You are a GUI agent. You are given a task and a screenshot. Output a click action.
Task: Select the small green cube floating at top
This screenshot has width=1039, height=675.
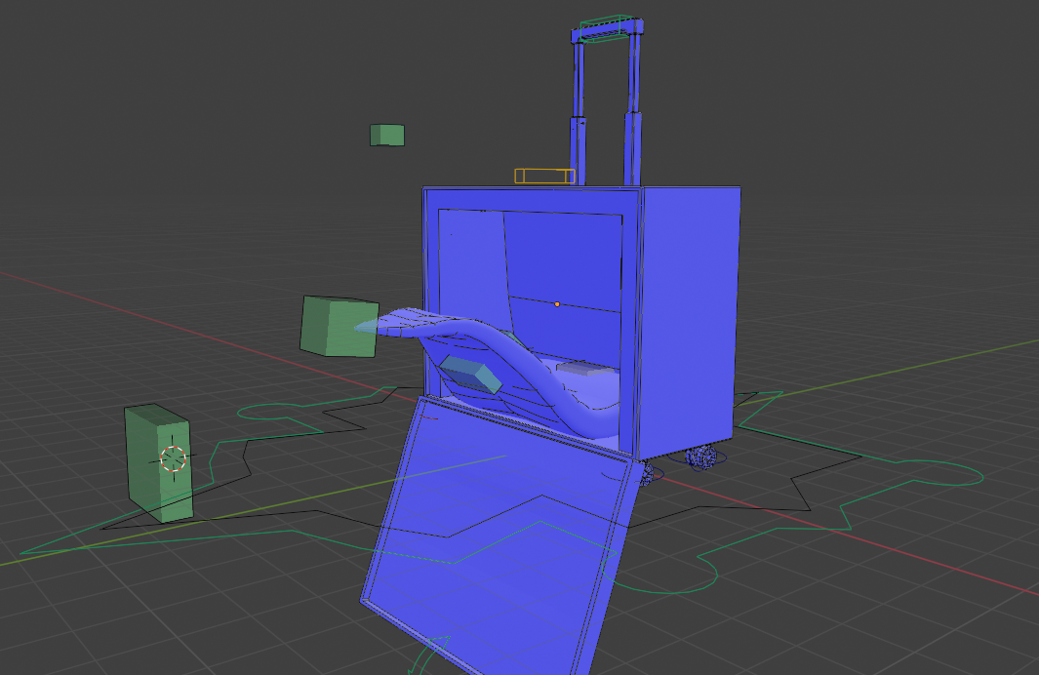tap(387, 136)
